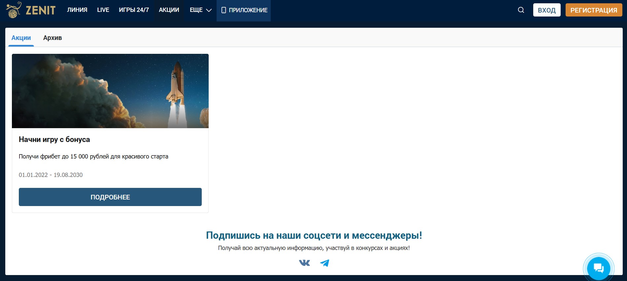Click text 'Получи фрибет до 15 000 рублей'
Image resolution: width=627 pixels, height=281 pixels.
coord(63,157)
